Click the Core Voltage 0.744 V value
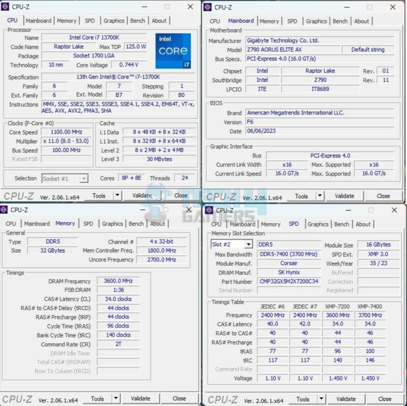 pyautogui.click(x=129, y=65)
